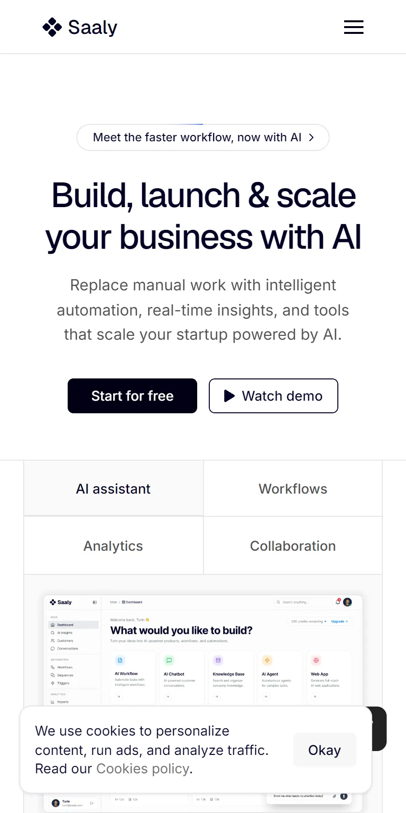Open the notifications bell in dashboard preview
The image size is (406, 813).
338,602
